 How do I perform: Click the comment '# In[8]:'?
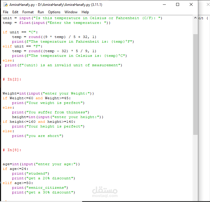pos(12,150)
